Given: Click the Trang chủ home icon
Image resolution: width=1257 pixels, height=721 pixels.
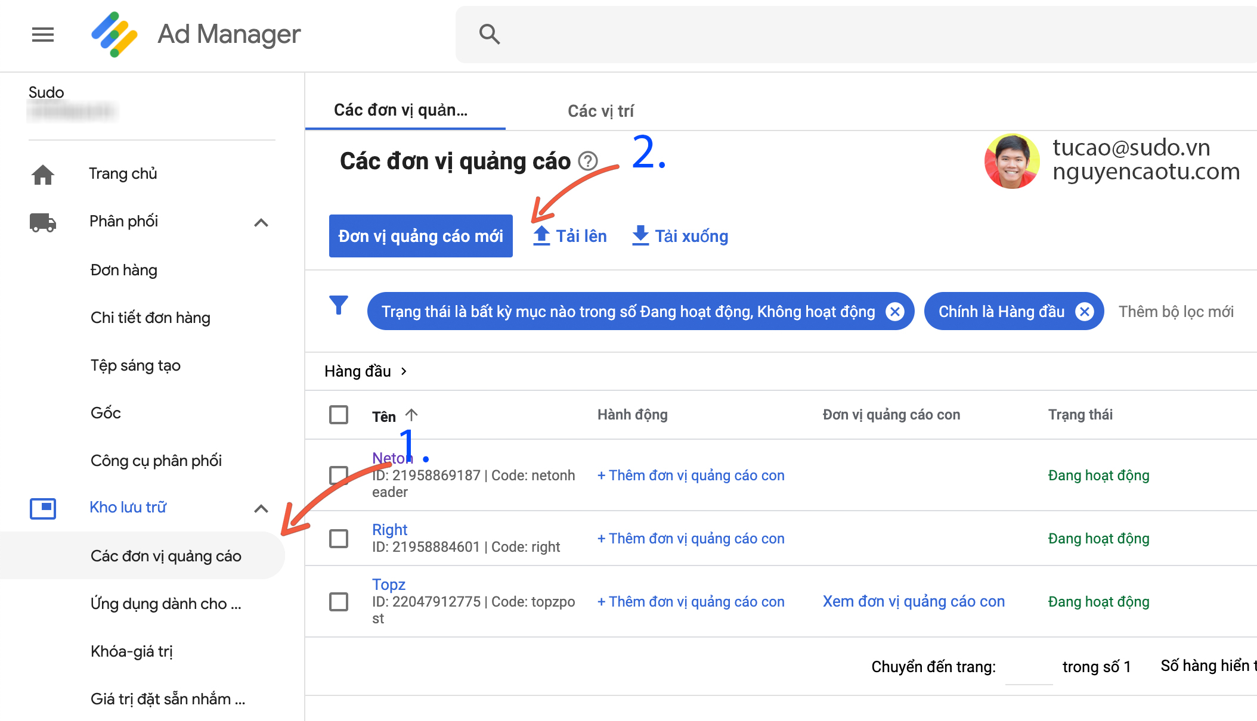Looking at the screenshot, I should click(x=43, y=175).
